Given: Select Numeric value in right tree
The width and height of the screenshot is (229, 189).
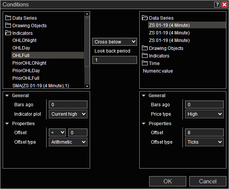Looking at the screenshot, I should pyautogui.click(x=158, y=71).
